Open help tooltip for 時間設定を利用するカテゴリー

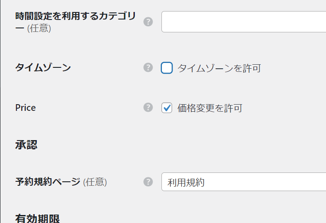(148, 22)
